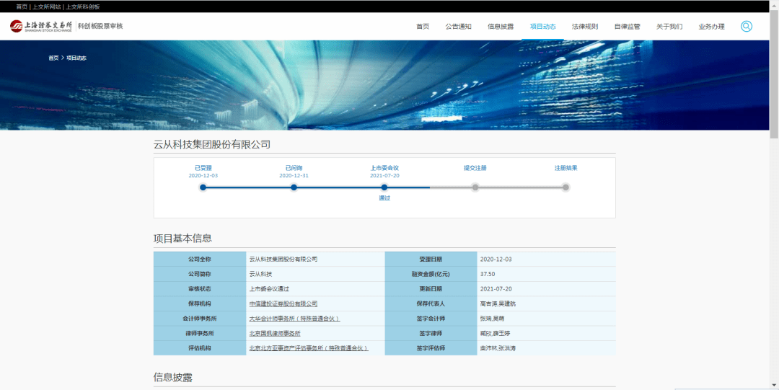
Task: Click the 通过 result label under timeline
Action: 384,198
